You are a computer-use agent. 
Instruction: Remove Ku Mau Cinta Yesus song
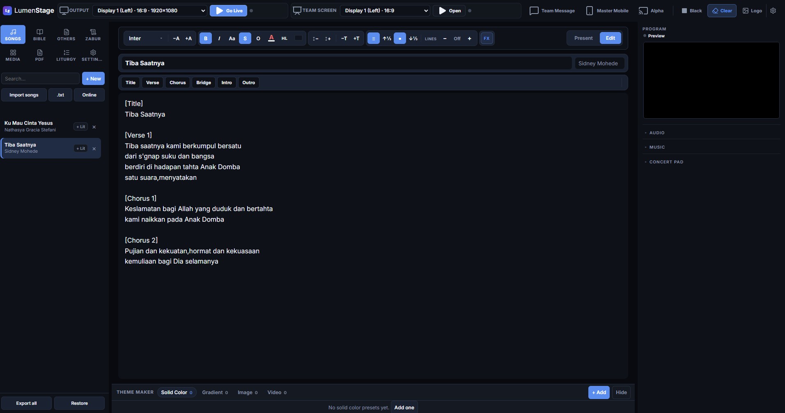(x=94, y=127)
